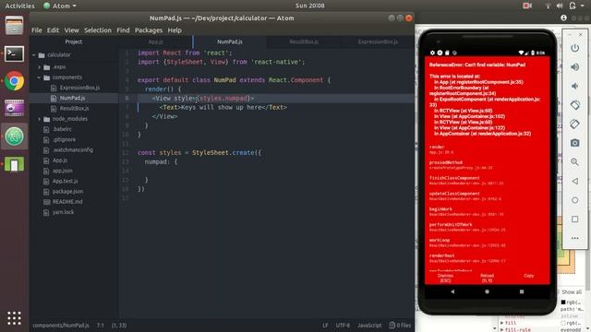This screenshot has height=332, width=591.
Task: Take emulator screenshot with camera icon
Action: [x=574, y=143]
